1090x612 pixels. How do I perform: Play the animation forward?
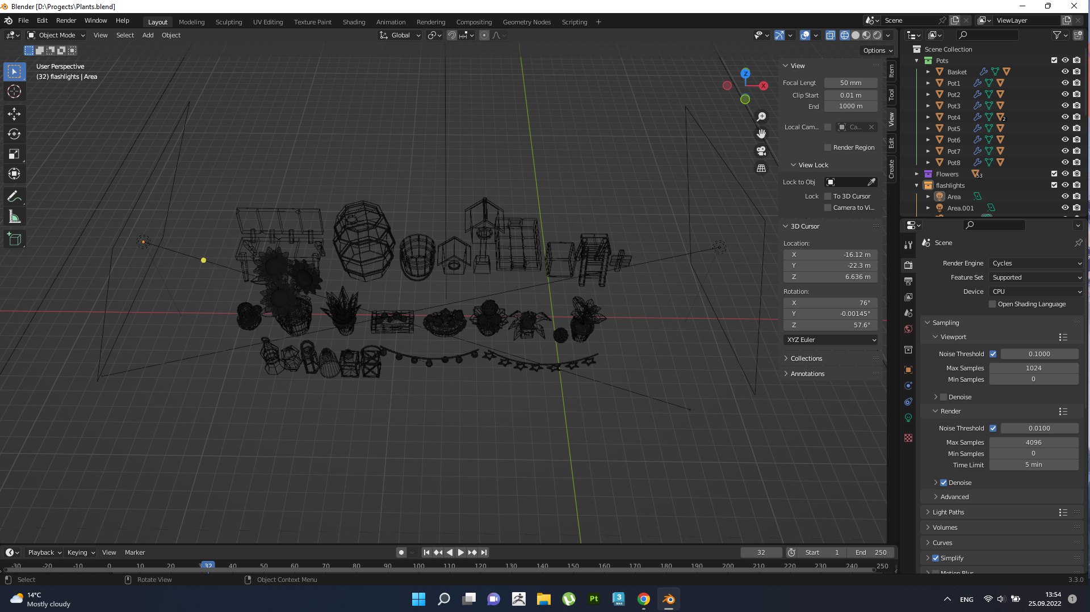(460, 552)
